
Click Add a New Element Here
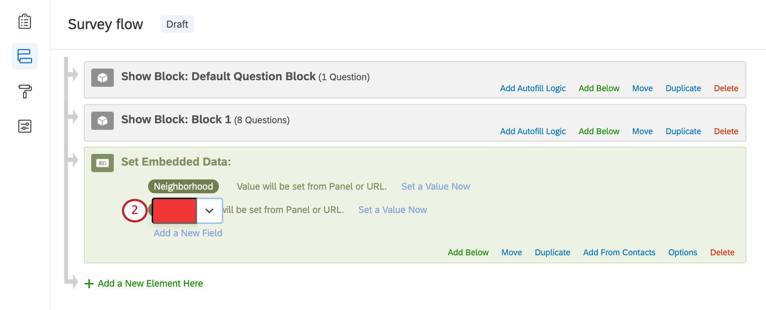click(150, 283)
